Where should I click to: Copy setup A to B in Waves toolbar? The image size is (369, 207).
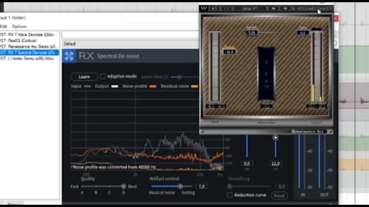[296, 9]
